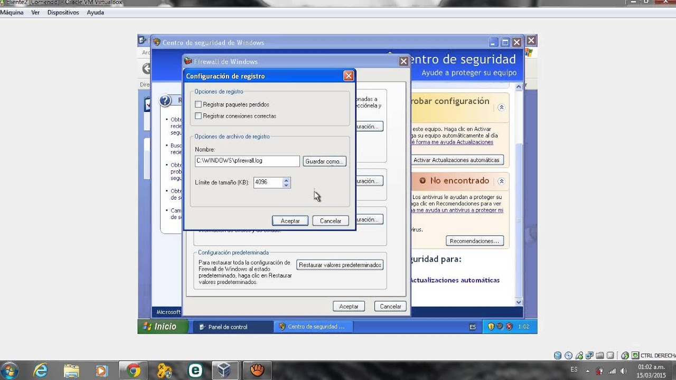Click the red shield XP tray icon
Image resolution: width=676 pixels, height=380 pixels.
coord(509,327)
